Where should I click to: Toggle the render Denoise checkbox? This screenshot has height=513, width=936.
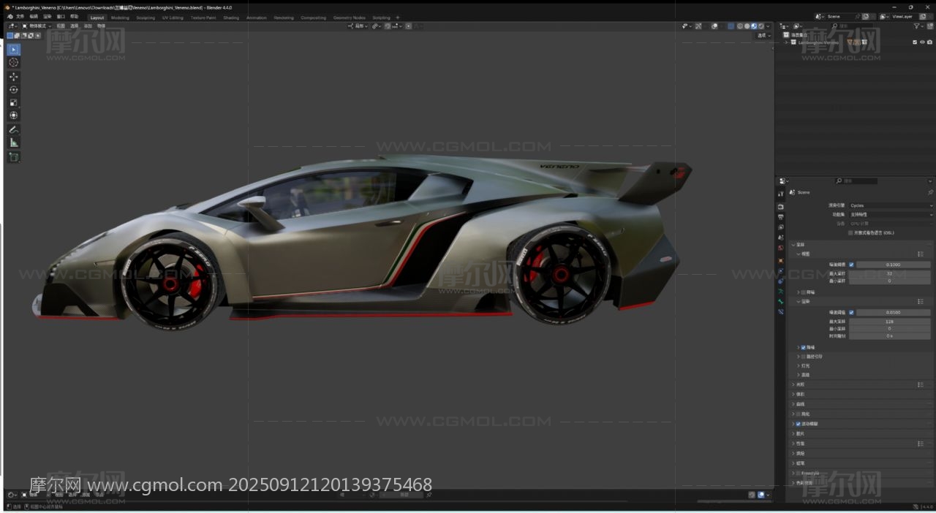click(x=804, y=347)
